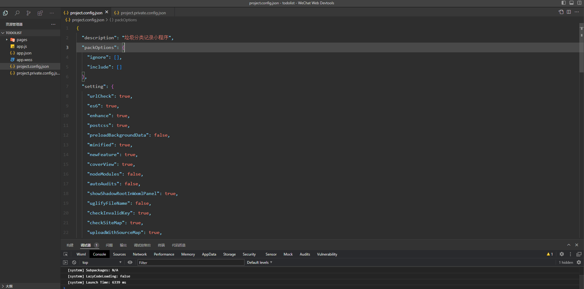Toggle the primary sidebar layout button
This screenshot has width=584, height=289.
click(x=564, y=3)
